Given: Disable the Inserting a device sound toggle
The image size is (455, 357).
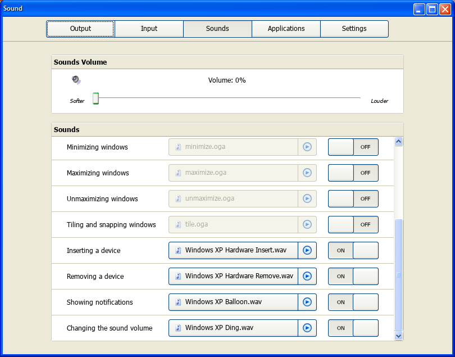Looking at the screenshot, I should coord(353,250).
